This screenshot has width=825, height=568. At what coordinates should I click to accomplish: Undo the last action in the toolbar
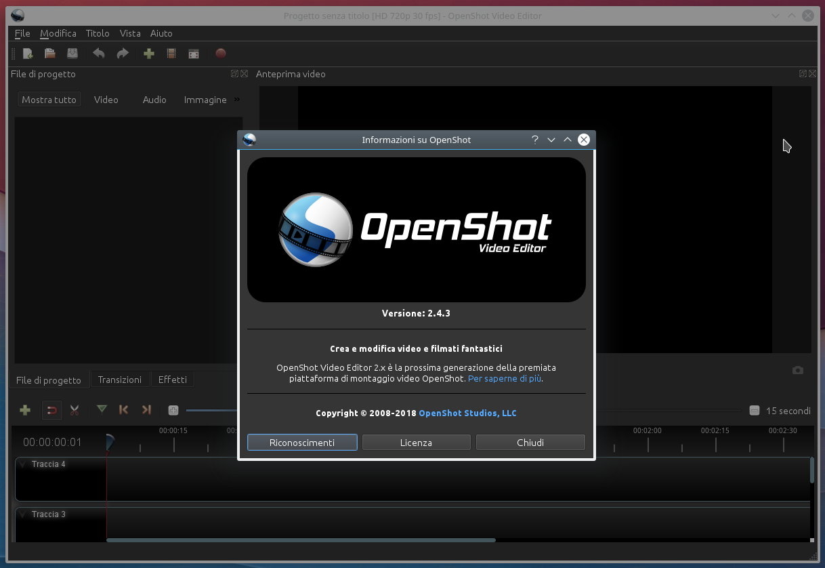[99, 54]
